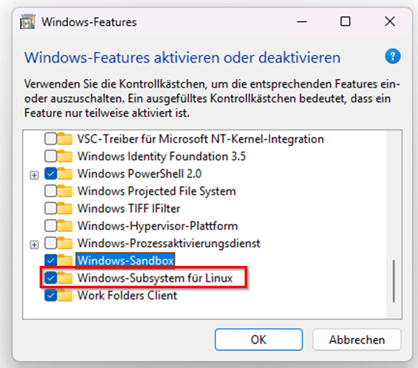This screenshot has height=368, width=418.
Task: Maximize the Windows-Features dialog window
Action: click(345, 21)
